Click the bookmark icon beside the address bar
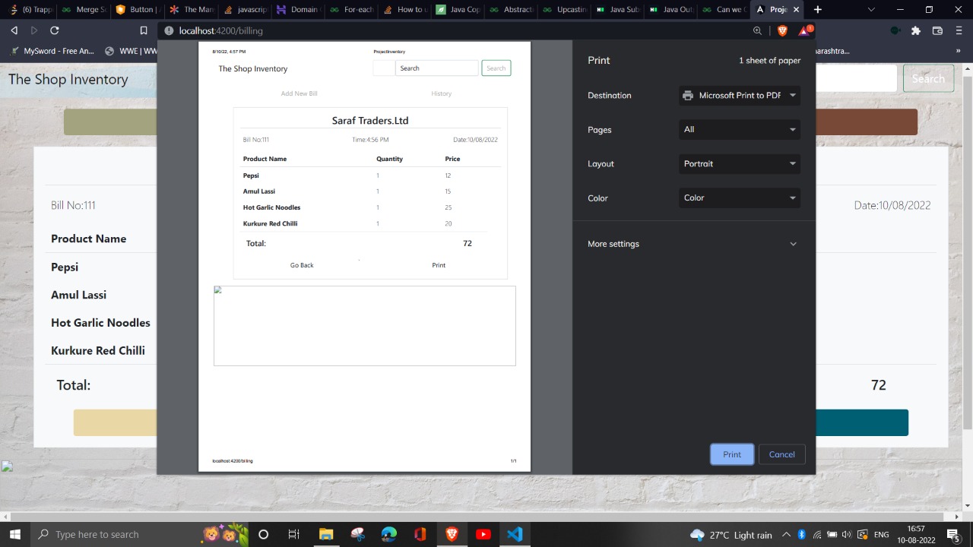Image resolution: width=973 pixels, height=547 pixels. [144, 30]
